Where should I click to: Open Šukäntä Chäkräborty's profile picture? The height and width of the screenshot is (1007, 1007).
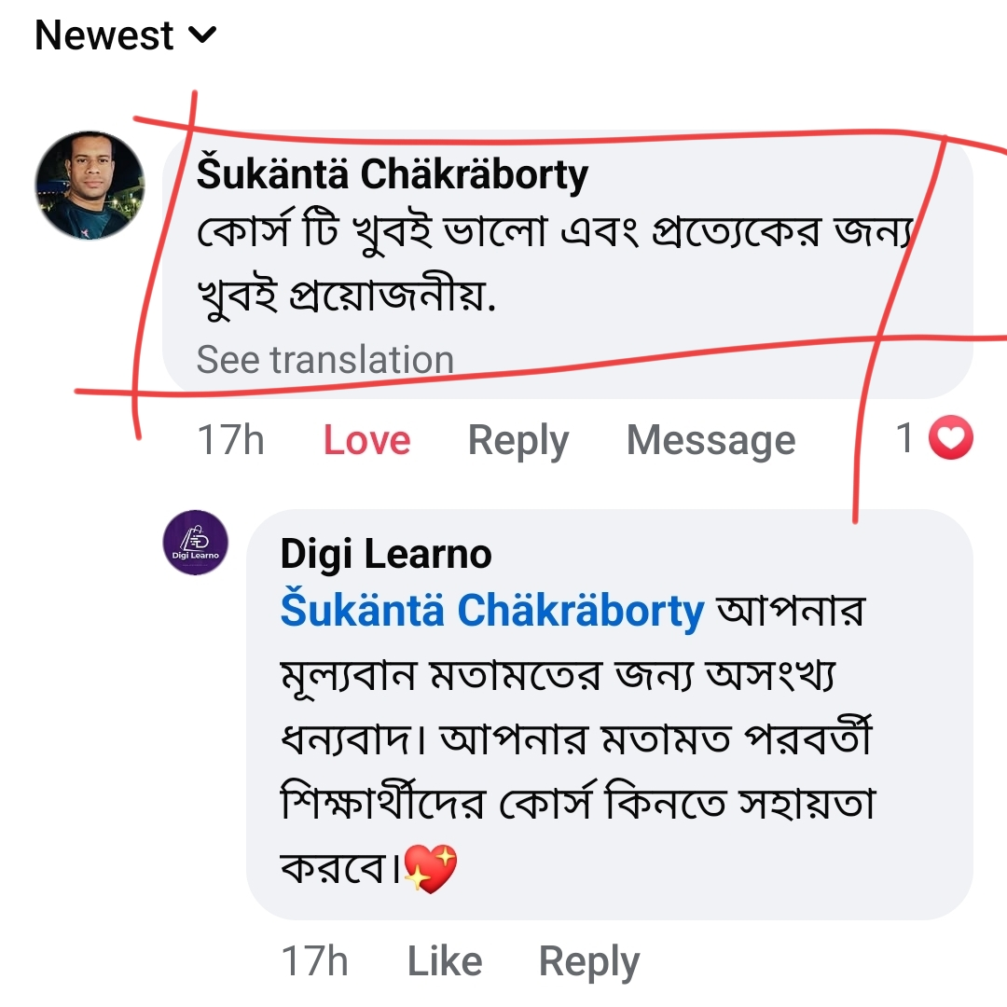click(90, 186)
